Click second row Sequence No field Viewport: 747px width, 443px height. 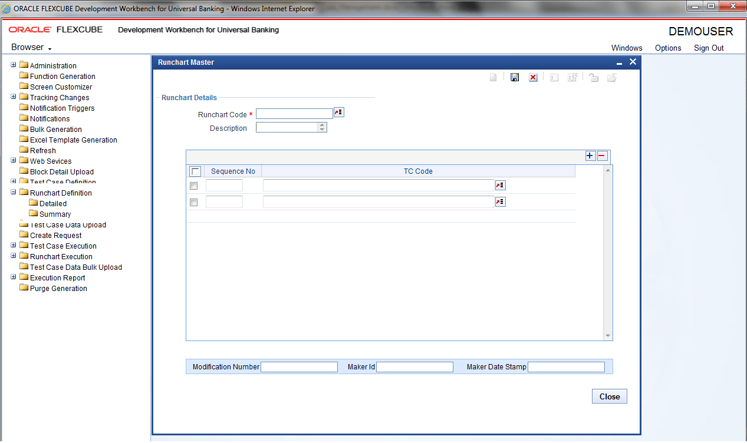224,202
